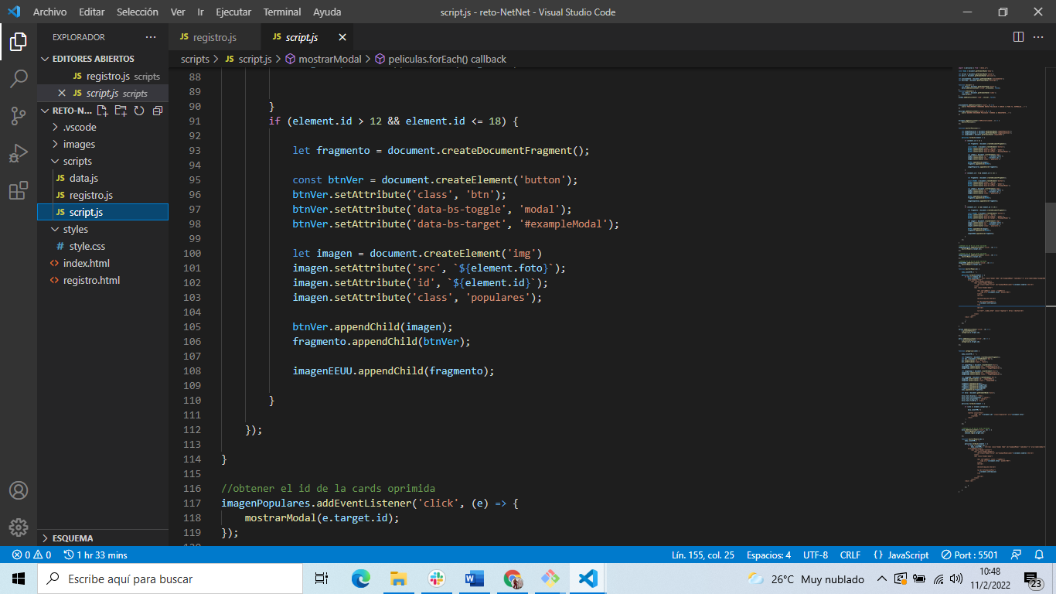Show hidden system tray icons
The height and width of the screenshot is (594, 1056).
[x=881, y=579]
